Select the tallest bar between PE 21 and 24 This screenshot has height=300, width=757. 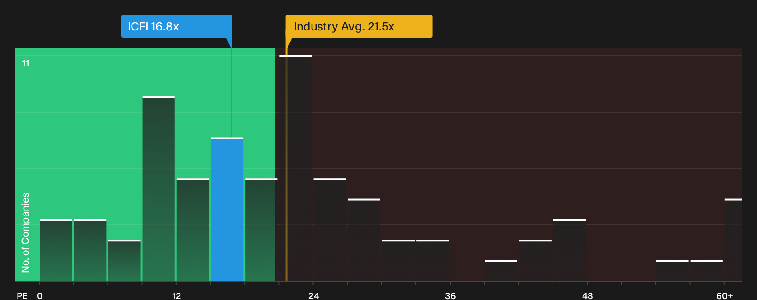pos(295,168)
